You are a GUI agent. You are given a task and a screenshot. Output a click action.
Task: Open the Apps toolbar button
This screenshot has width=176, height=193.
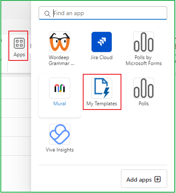coord(19,47)
